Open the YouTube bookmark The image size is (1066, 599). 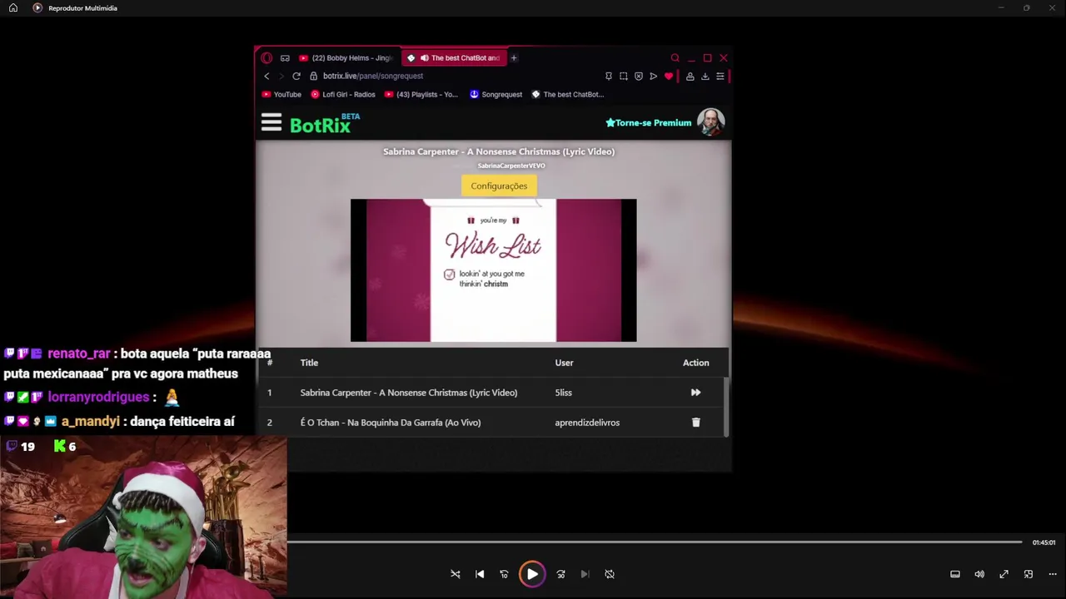[281, 94]
